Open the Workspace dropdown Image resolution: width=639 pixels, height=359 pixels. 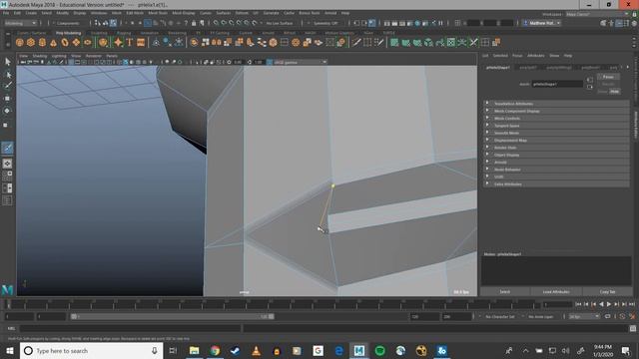[597, 14]
